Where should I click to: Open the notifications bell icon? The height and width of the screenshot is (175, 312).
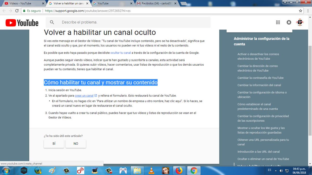pyautogui.click(x=289, y=23)
